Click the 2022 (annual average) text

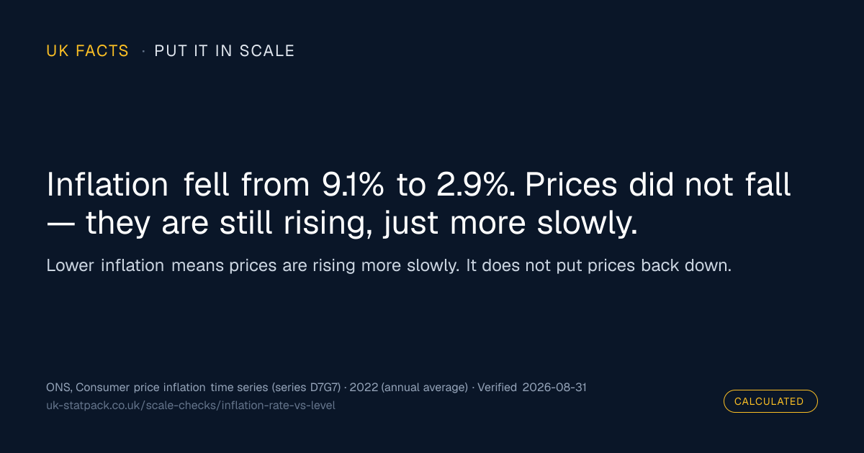coord(409,388)
